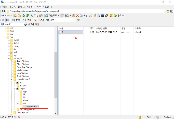Go back with the blue arrow
The image size is (174, 119).
tap(3, 16)
